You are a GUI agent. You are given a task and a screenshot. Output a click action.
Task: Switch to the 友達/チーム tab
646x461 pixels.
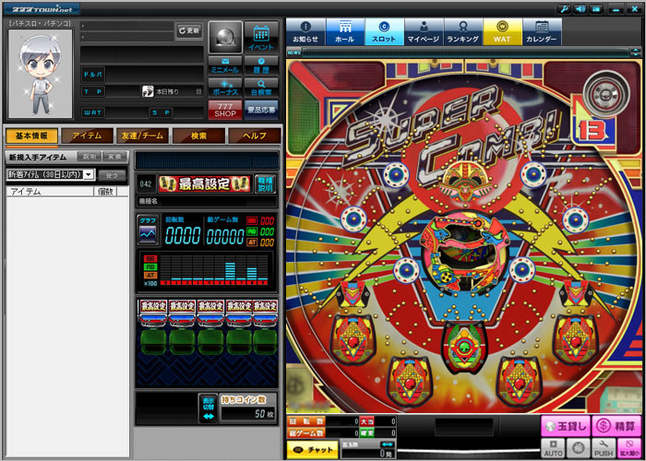tap(142, 136)
